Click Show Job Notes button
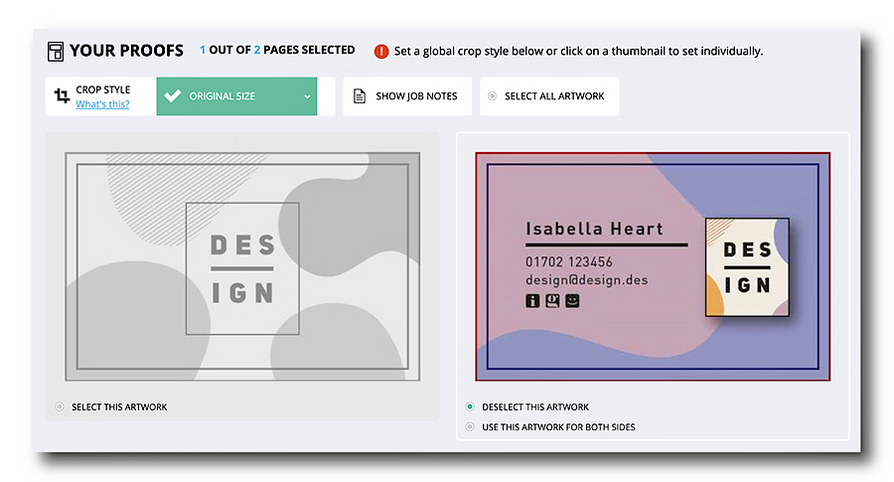Image resolution: width=894 pixels, height=482 pixels. (x=407, y=95)
